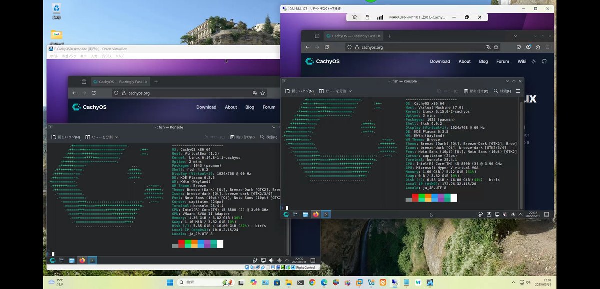Click 貼り付け in VirtualBox Konsole toolbar
This screenshot has width=600, height=289.
point(242,137)
